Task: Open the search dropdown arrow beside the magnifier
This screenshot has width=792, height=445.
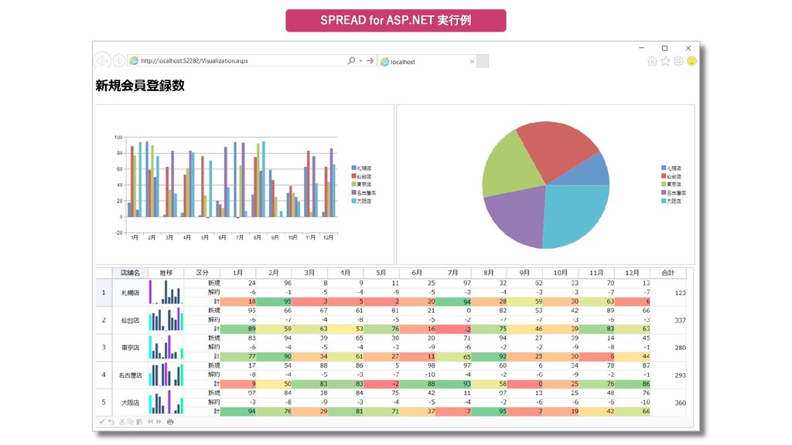Action: coord(360,60)
